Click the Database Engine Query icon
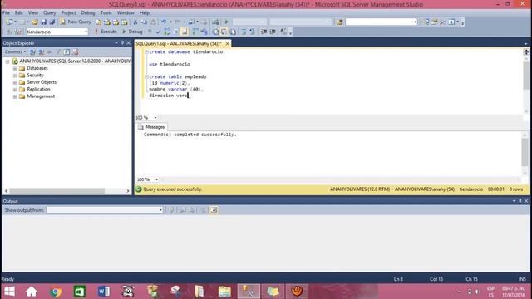 [98, 22]
